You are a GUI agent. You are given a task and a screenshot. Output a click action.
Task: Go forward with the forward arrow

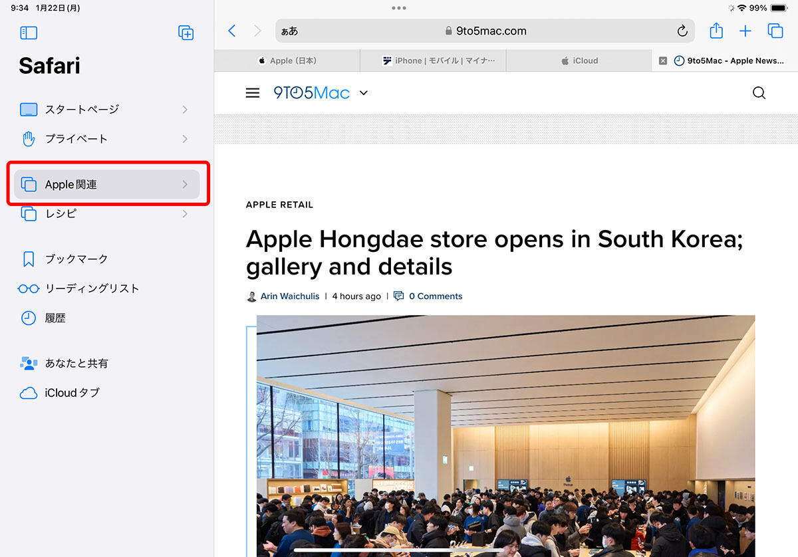[x=257, y=31]
